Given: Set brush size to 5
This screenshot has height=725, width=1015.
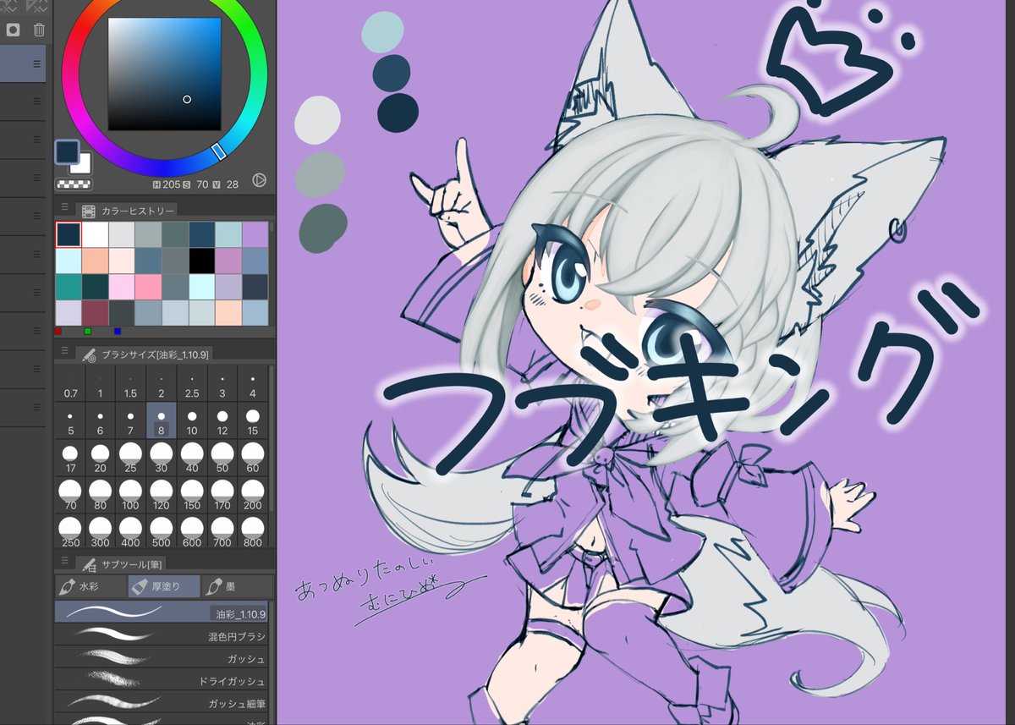Looking at the screenshot, I should (x=70, y=422).
